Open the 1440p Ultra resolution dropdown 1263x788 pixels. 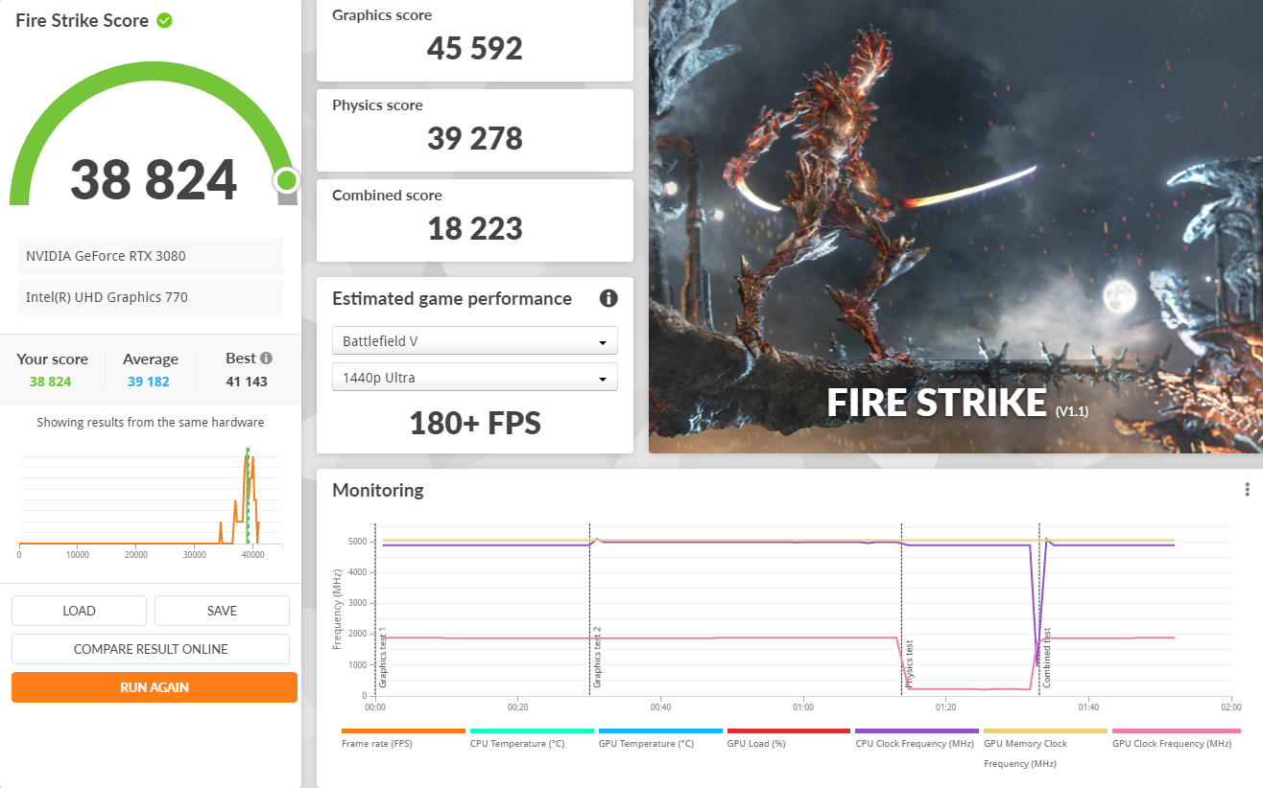475,378
